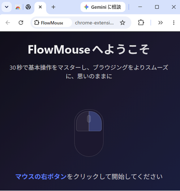Click the FlowMouseへようこそ heading
The height and width of the screenshot is (191, 180).
88,49
